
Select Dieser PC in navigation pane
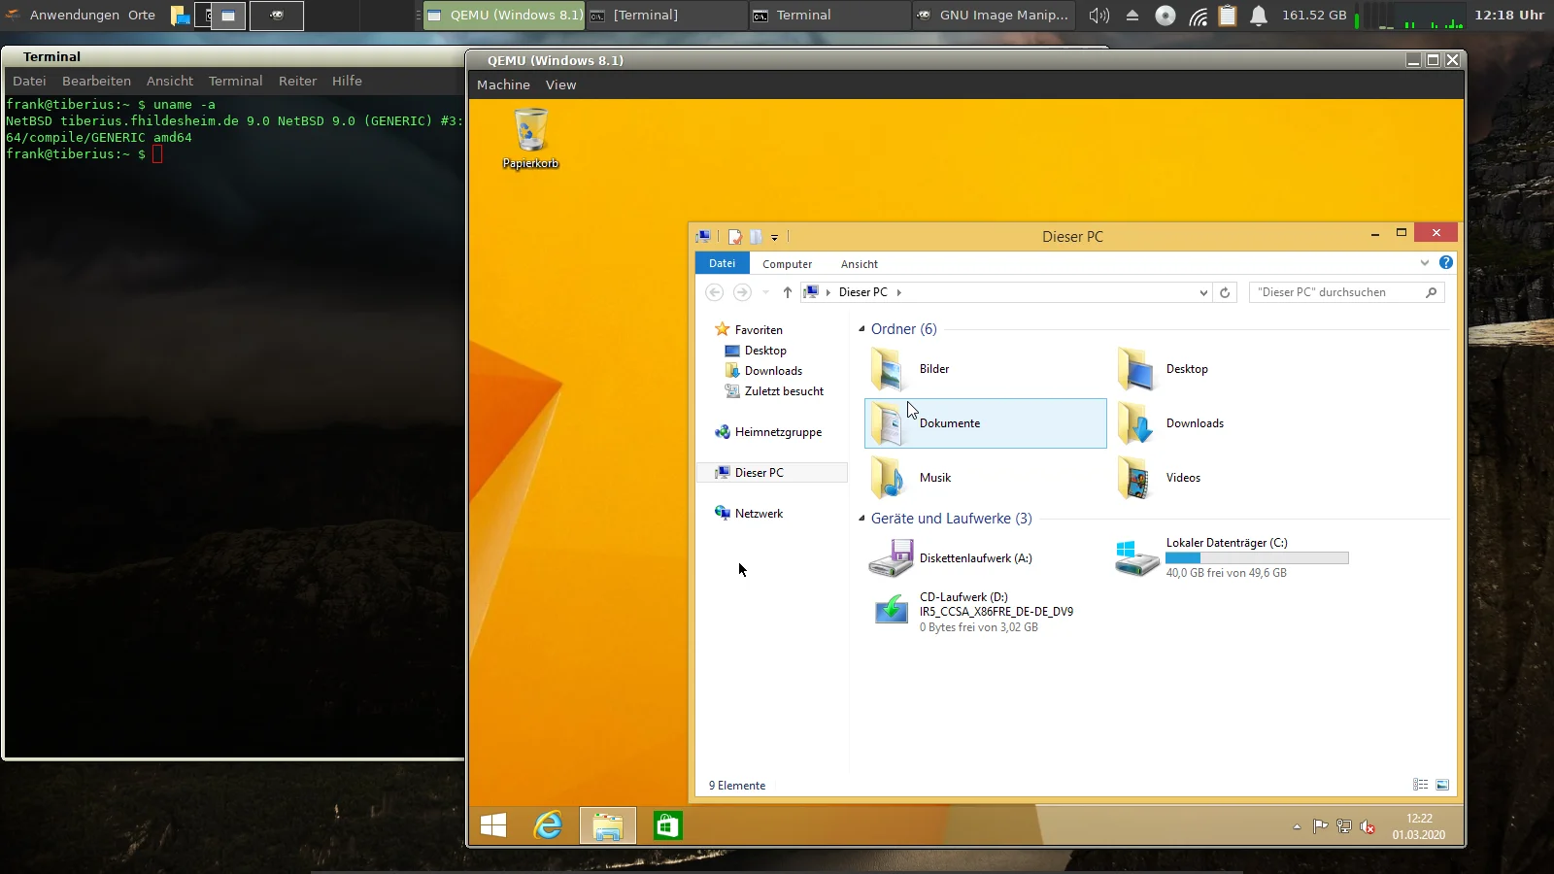coord(772,473)
